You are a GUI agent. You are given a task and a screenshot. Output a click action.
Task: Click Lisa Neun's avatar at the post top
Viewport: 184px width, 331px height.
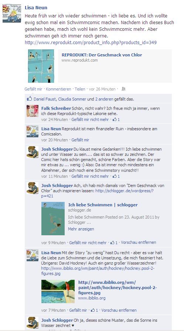click(12, 13)
